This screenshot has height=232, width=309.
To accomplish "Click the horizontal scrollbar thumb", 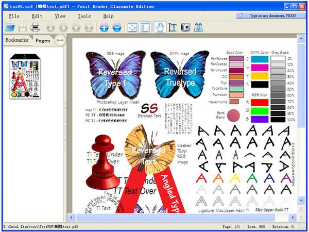I will 176,218.
